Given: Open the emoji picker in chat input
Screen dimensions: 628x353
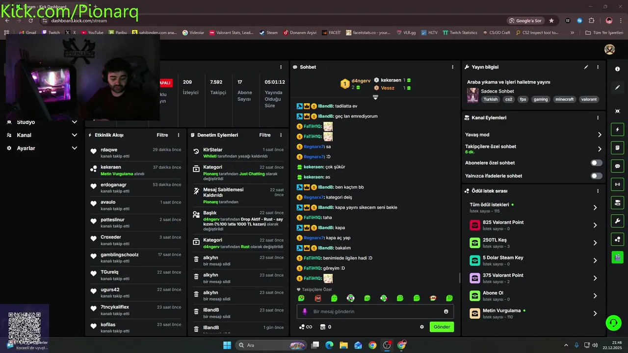Looking at the screenshot, I should pyautogui.click(x=446, y=311).
